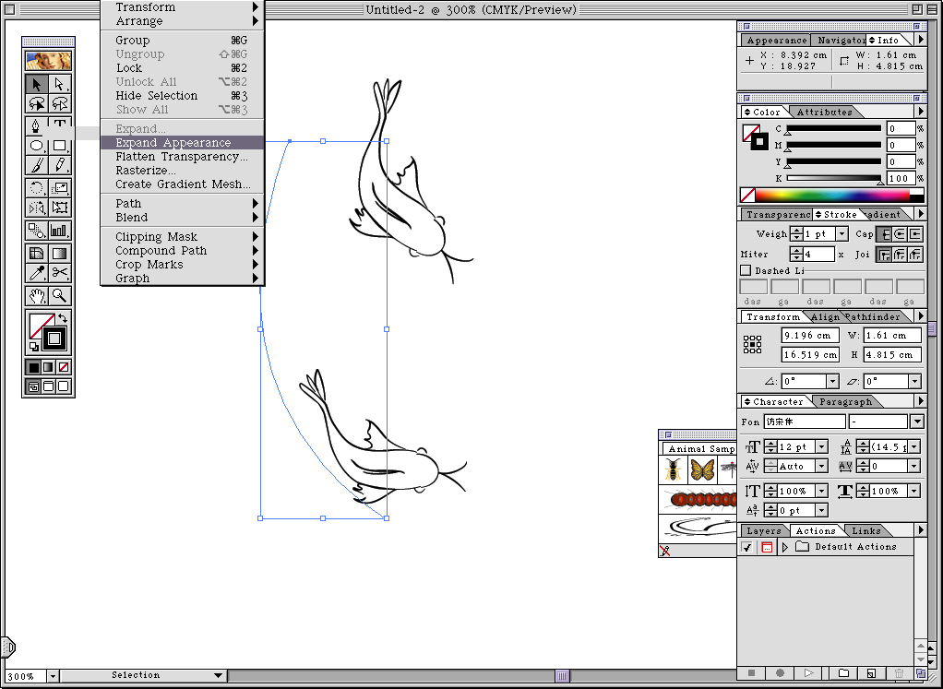Select the Type tool
The image size is (943, 689).
point(60,125)
